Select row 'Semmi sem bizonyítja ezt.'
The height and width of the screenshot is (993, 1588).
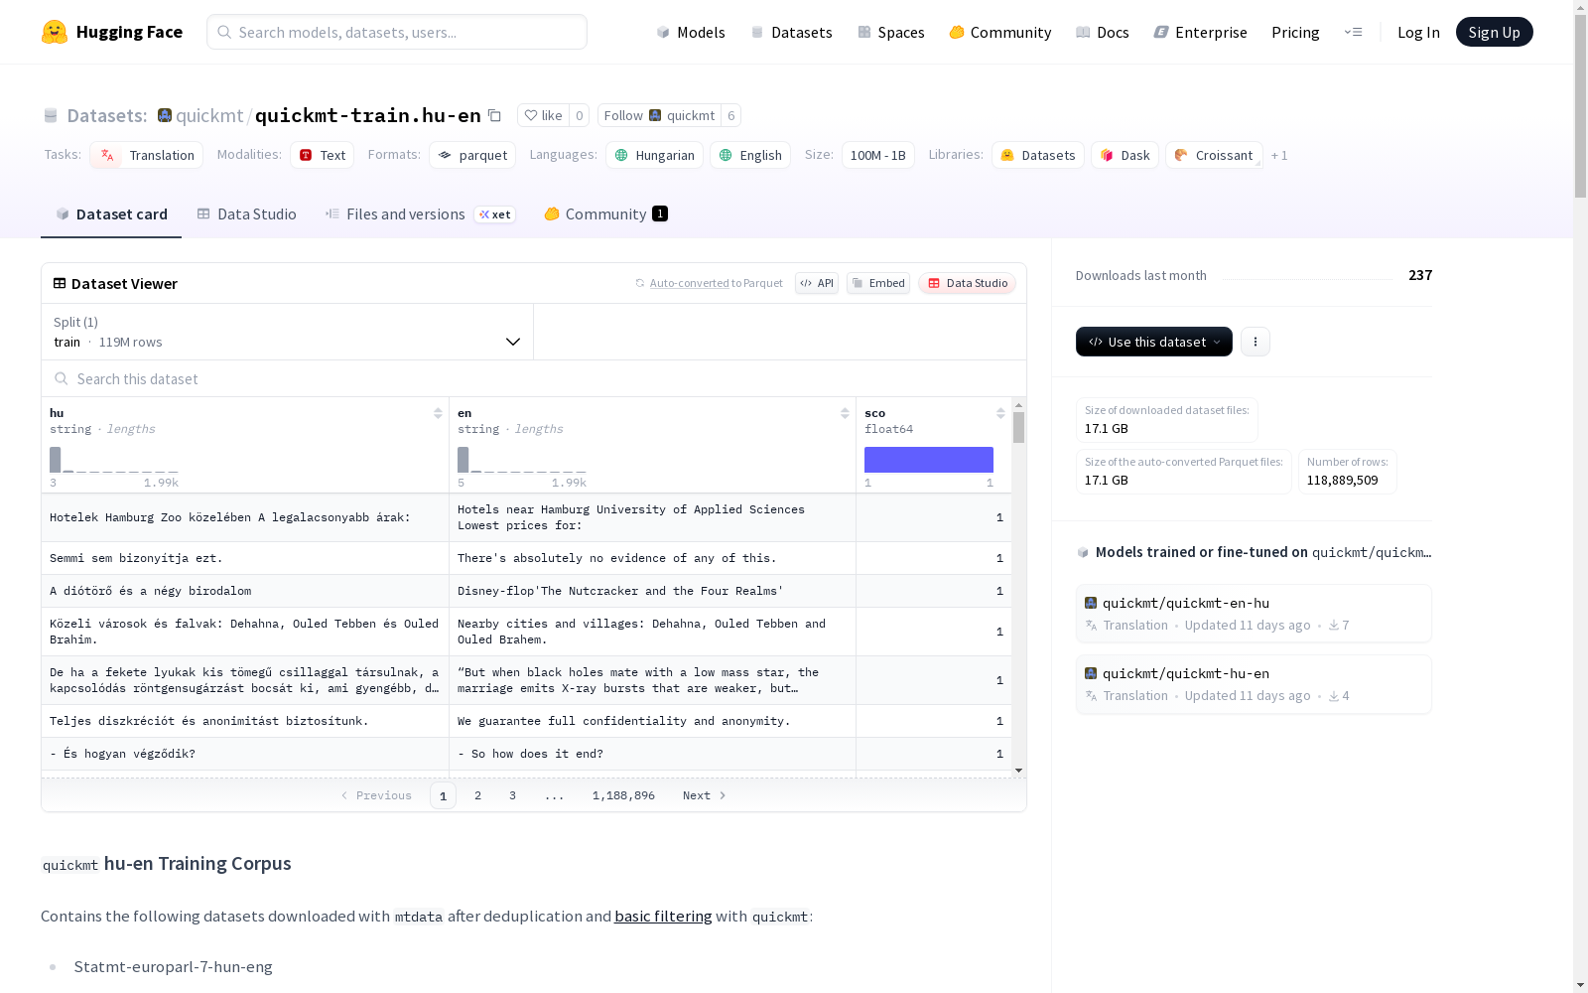click(x=526, y=558)
